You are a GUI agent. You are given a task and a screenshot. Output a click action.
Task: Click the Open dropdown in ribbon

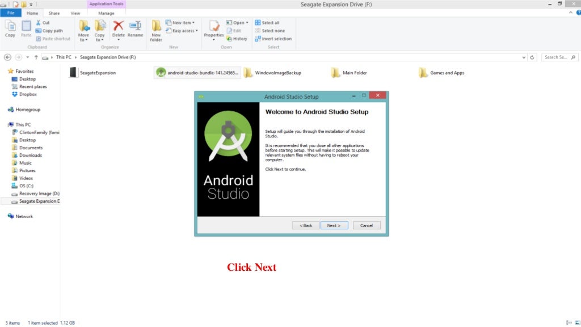[237, 23]
